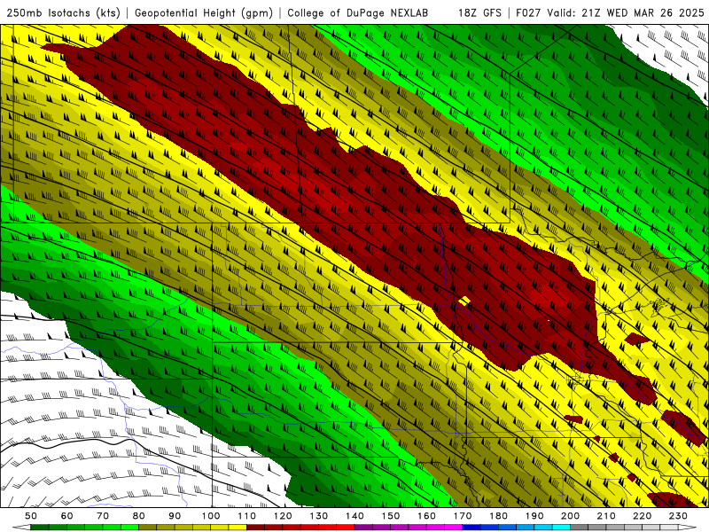Image resolution: width=709 pixels, height=532 pixels.
Task: Click the left arrow end of the color scale
Action: [21, 528]
